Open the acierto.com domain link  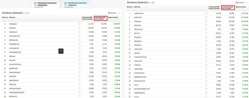tap(138, 49)
